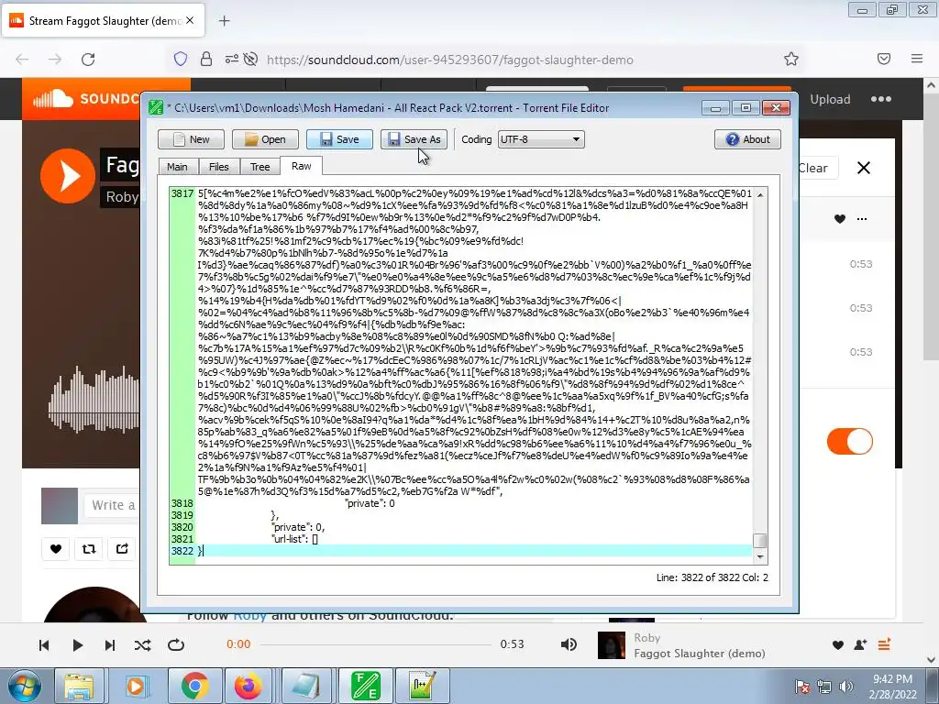Image resolution: width=939 pixels, height=704 pixels.
Task: Open the Torrent File Editor taskbar icon
Action: [365, 686]
